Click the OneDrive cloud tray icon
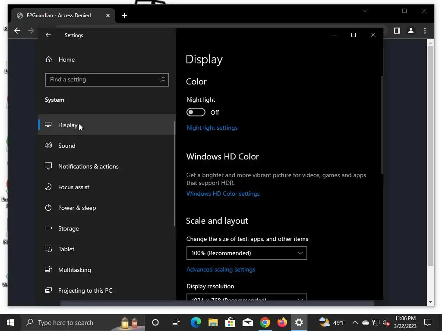442x331 pixels. tap(366, 322)
